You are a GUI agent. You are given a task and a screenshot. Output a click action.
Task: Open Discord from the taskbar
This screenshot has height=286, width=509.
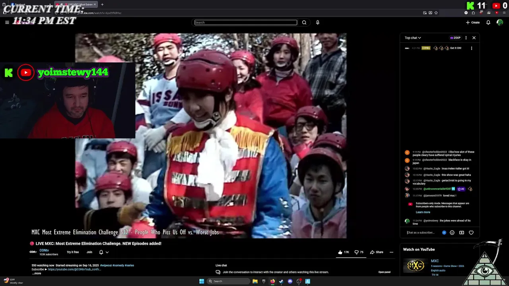click(x=290, y=281)
